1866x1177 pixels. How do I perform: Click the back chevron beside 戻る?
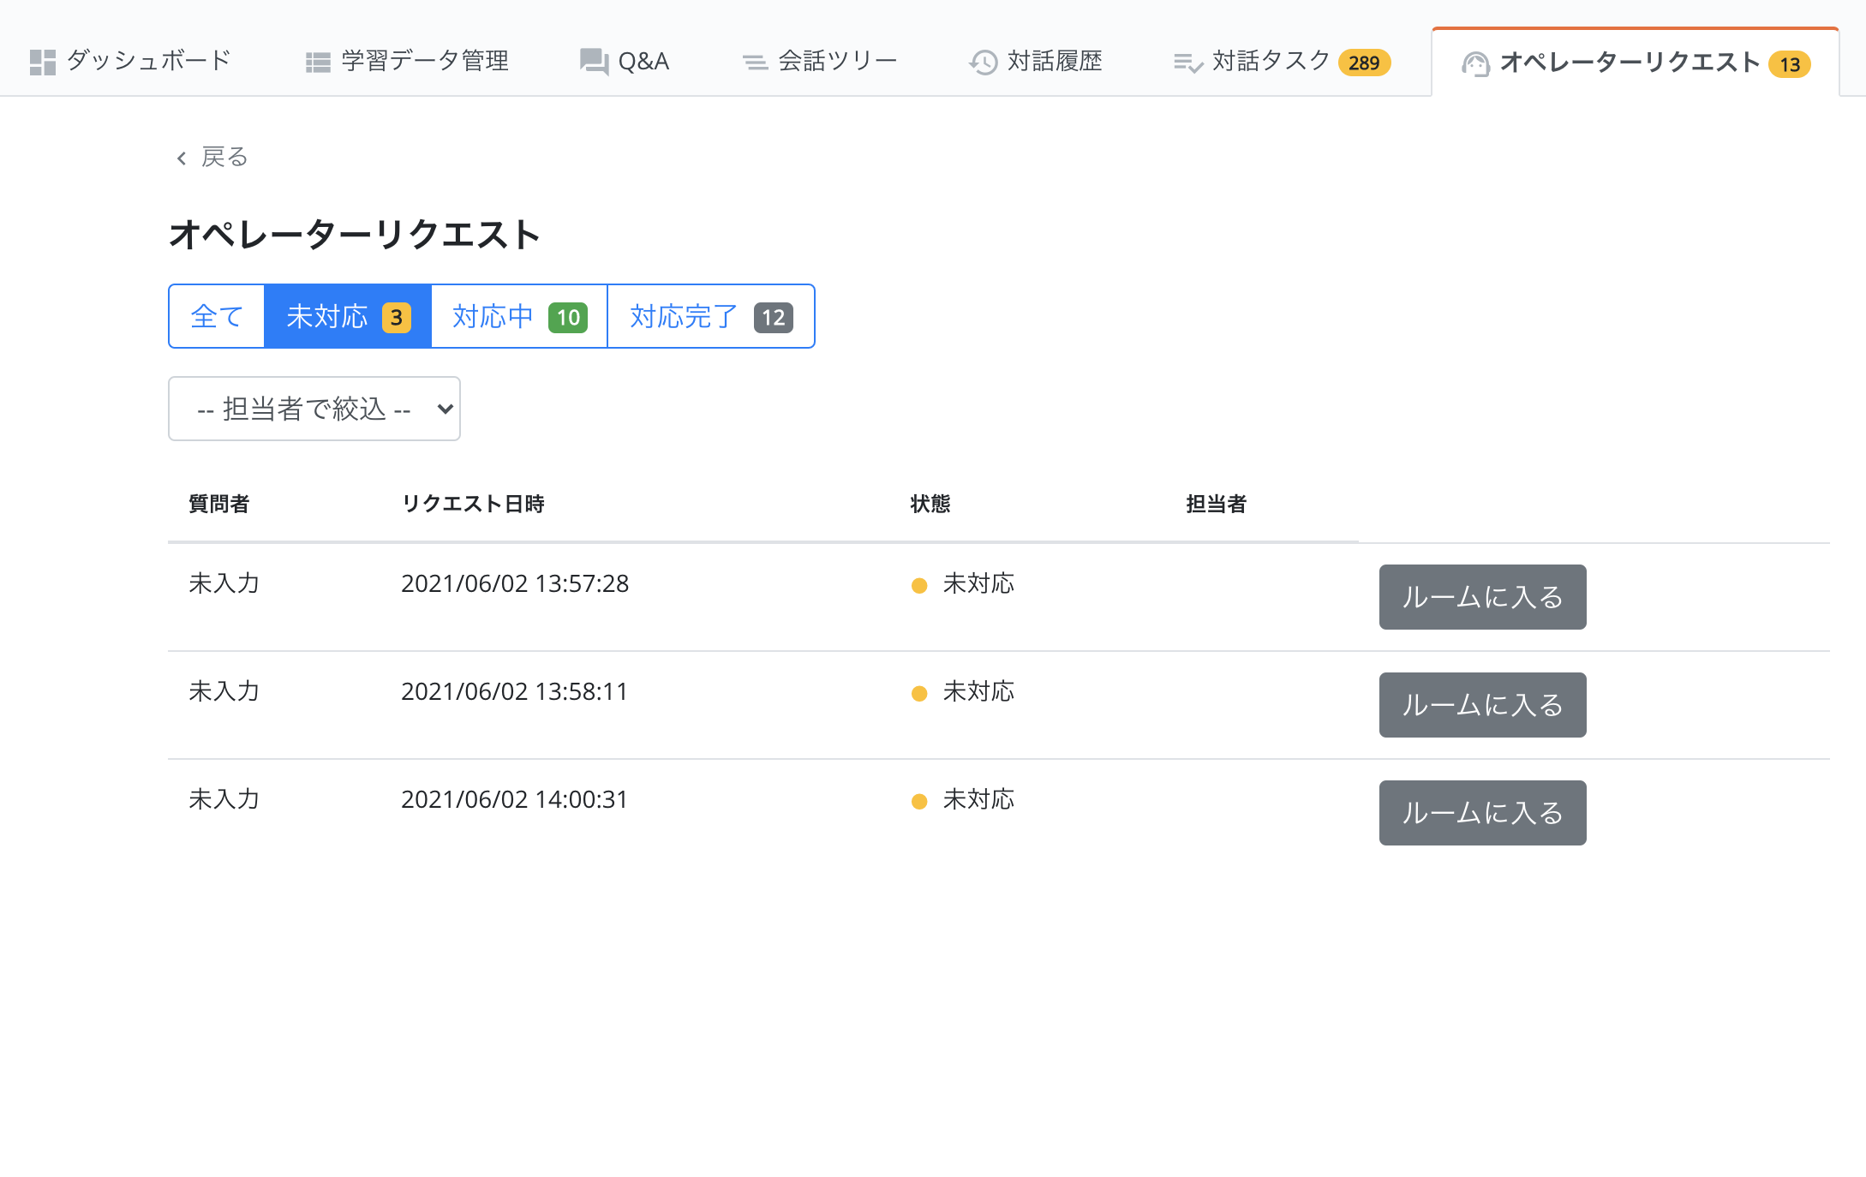pyautogui.click(x=182, y=158)
